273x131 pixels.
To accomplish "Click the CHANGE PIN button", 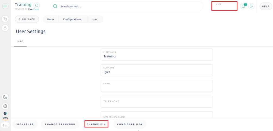I will tap(96, 124).
